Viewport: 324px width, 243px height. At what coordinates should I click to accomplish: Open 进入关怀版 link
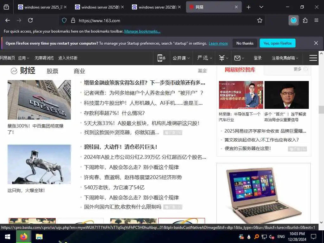tap(68, 58)
